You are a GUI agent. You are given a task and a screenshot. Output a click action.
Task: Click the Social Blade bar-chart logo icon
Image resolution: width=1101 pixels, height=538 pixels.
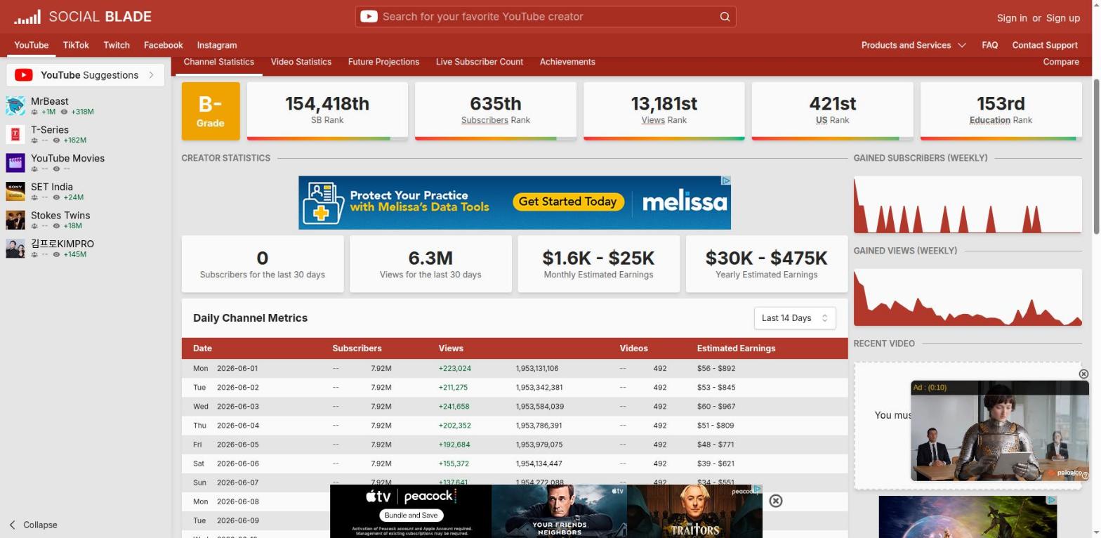coord(27,17)
